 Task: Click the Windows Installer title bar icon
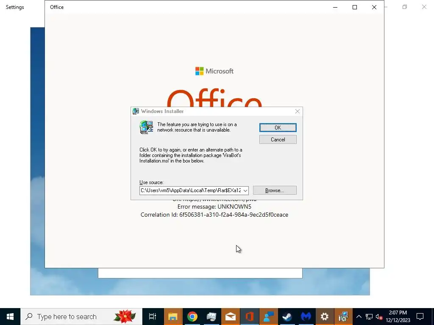[136, 111]
